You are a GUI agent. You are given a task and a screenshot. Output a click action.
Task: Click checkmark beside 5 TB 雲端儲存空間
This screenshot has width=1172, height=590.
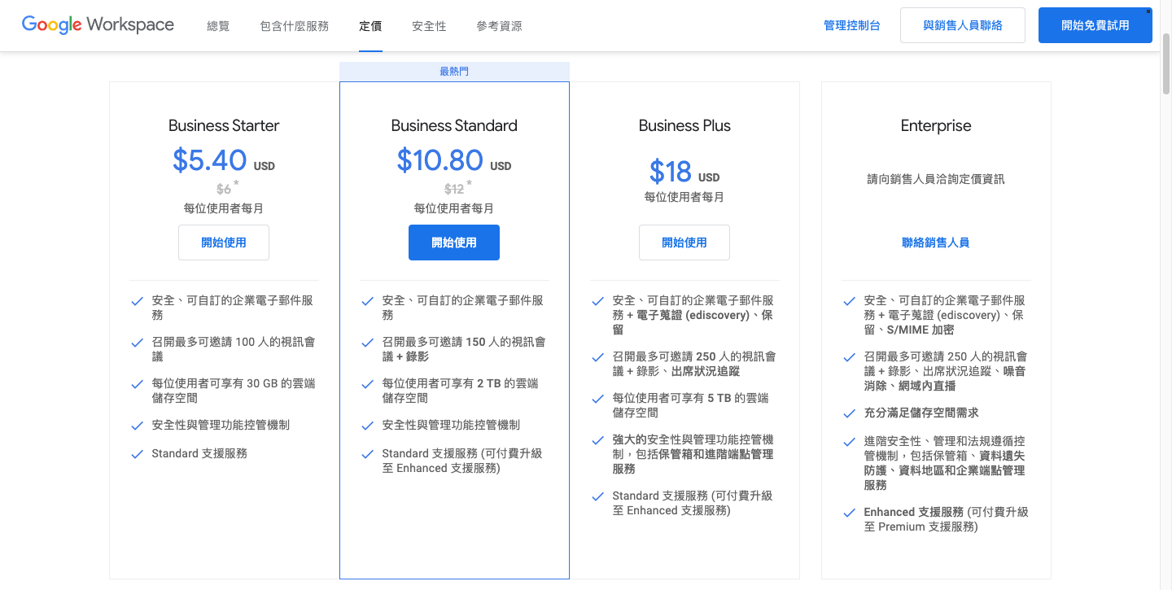click(x=598, y=399)
